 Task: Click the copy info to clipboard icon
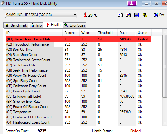(120, 15)
